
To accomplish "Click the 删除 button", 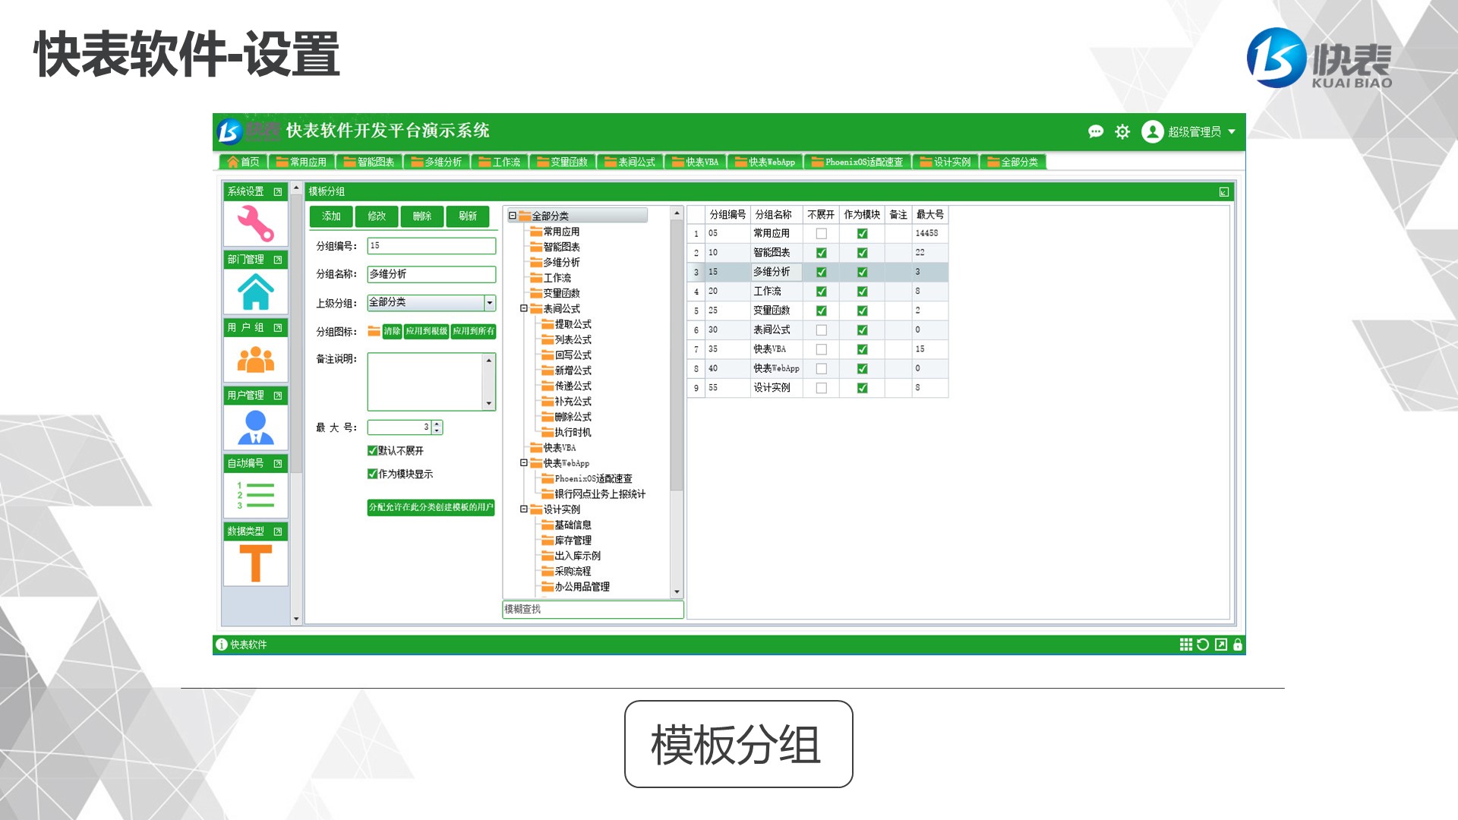I will (422, 216).
